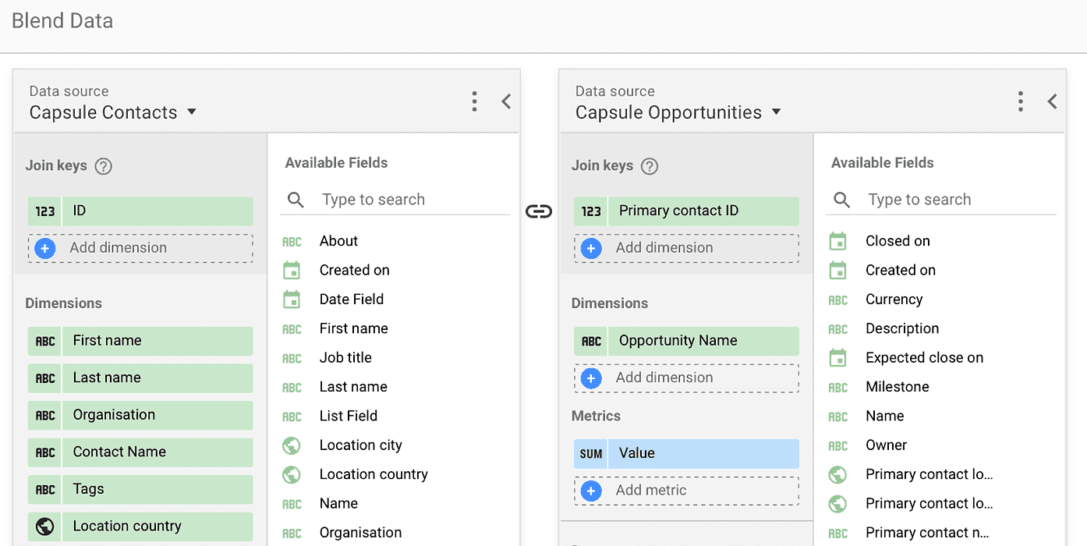Collapse the Capsule Opportunities data source panel

pyautogui.click(x=1052, y=101)
